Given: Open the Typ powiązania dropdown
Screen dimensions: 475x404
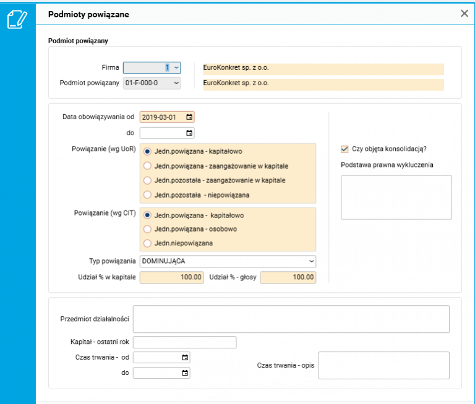Looking at the screenshot, I should (311, 261).
